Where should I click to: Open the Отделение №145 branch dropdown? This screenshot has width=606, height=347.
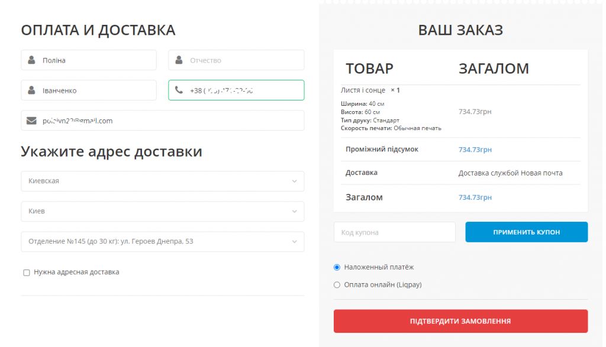tap(163, 241)
